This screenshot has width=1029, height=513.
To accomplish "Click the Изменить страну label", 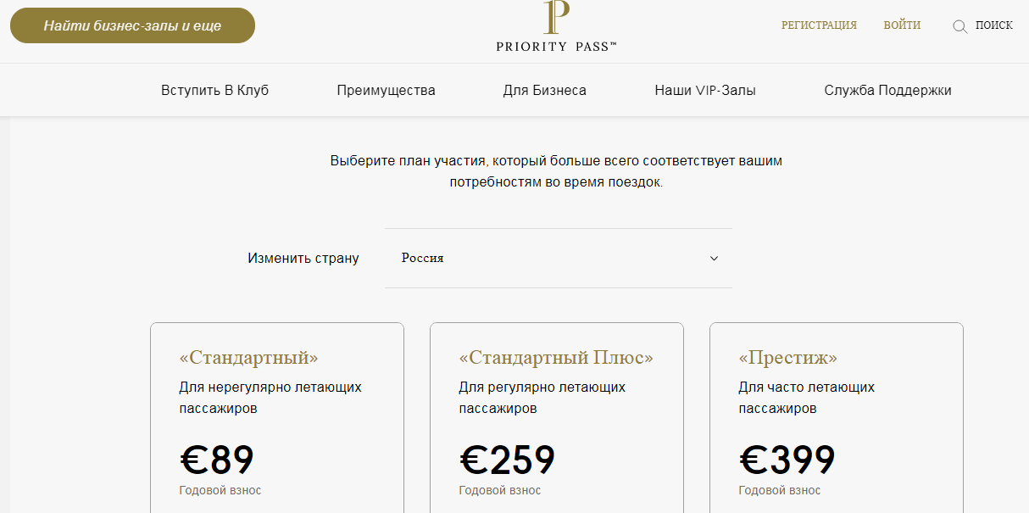I will click(303, 258).
